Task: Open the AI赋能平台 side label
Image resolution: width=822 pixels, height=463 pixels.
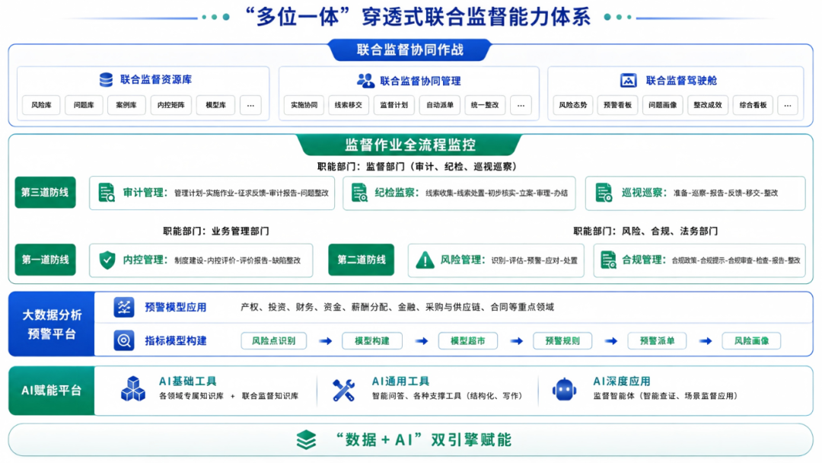Action: click(52, 391)
